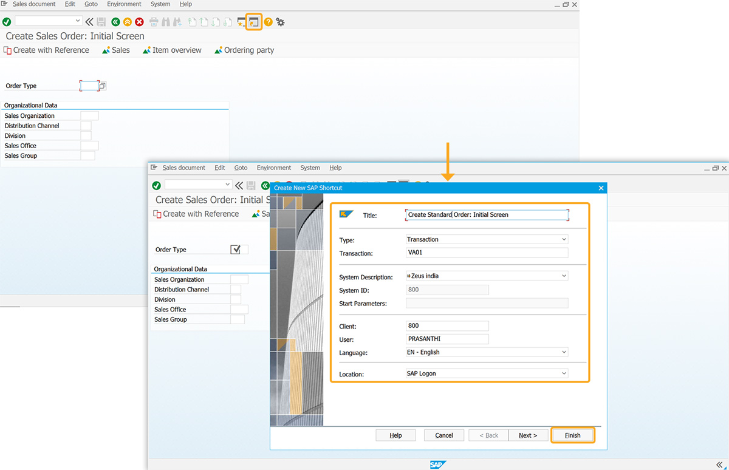Click Order Type input field in back window
729x470 pixels.
pos(89,86)
